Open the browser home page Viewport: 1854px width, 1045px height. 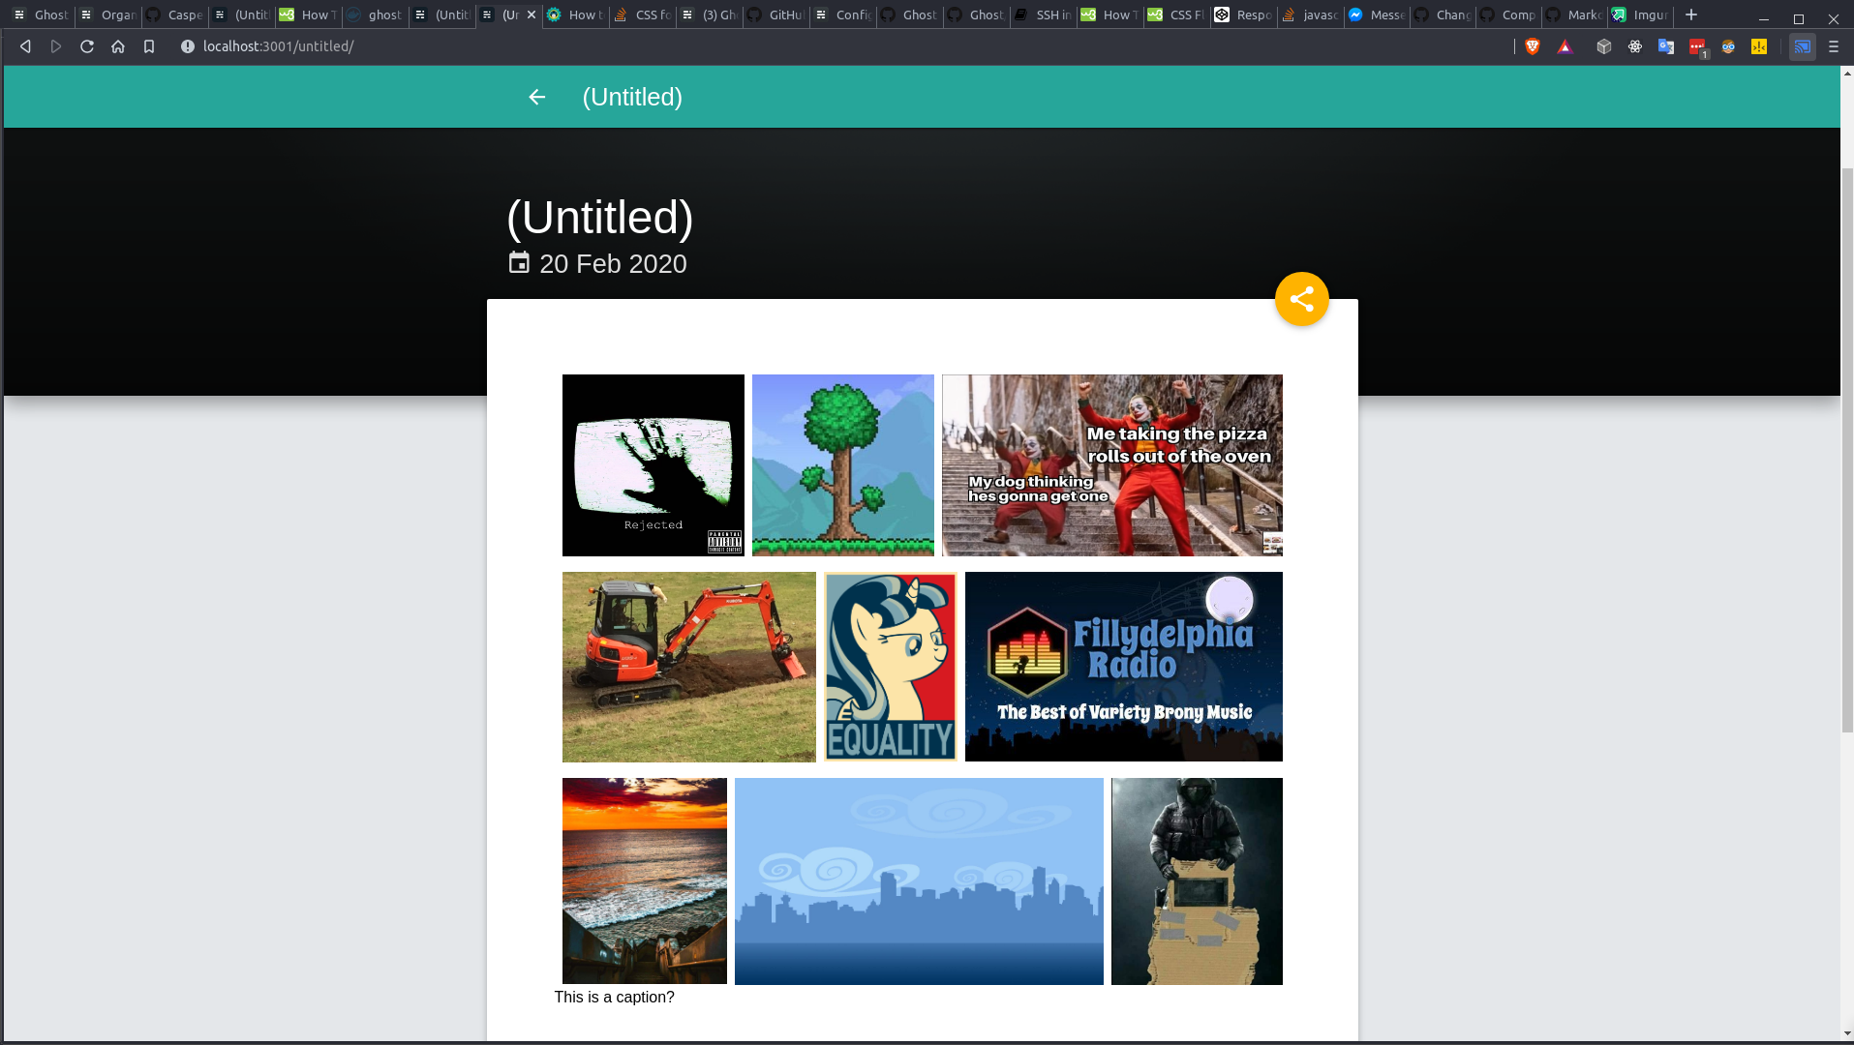(118, 46)
